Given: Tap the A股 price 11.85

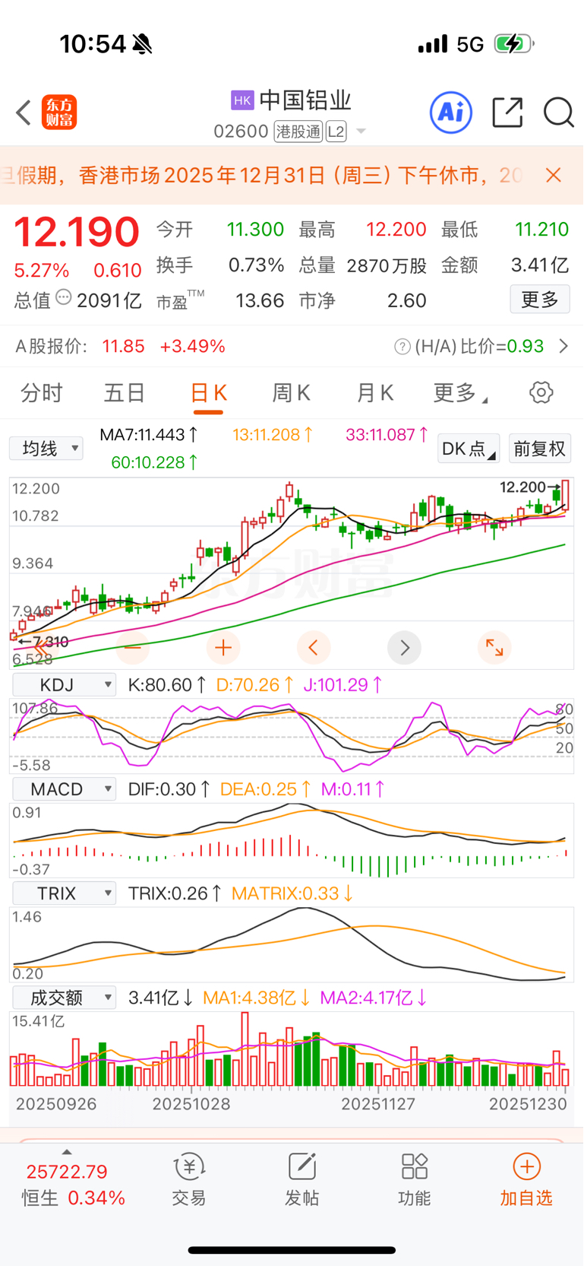Looking at the screenshot, I should pos(123,347).
